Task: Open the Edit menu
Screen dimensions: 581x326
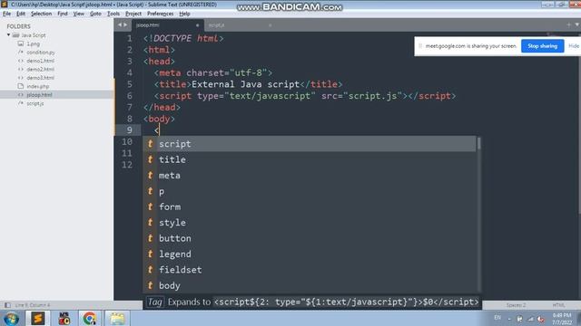Action: point(21,14)
